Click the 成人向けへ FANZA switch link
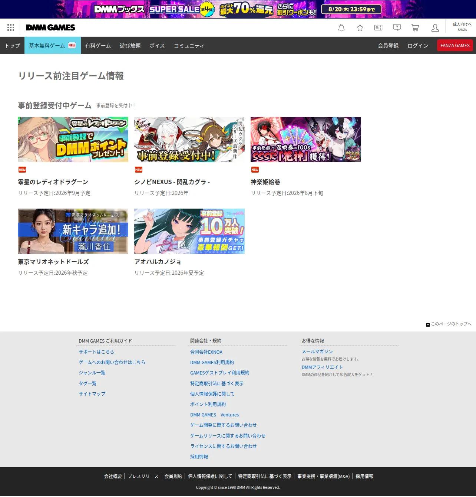Viewport: 476px width, 497px height. coord(462,27)
